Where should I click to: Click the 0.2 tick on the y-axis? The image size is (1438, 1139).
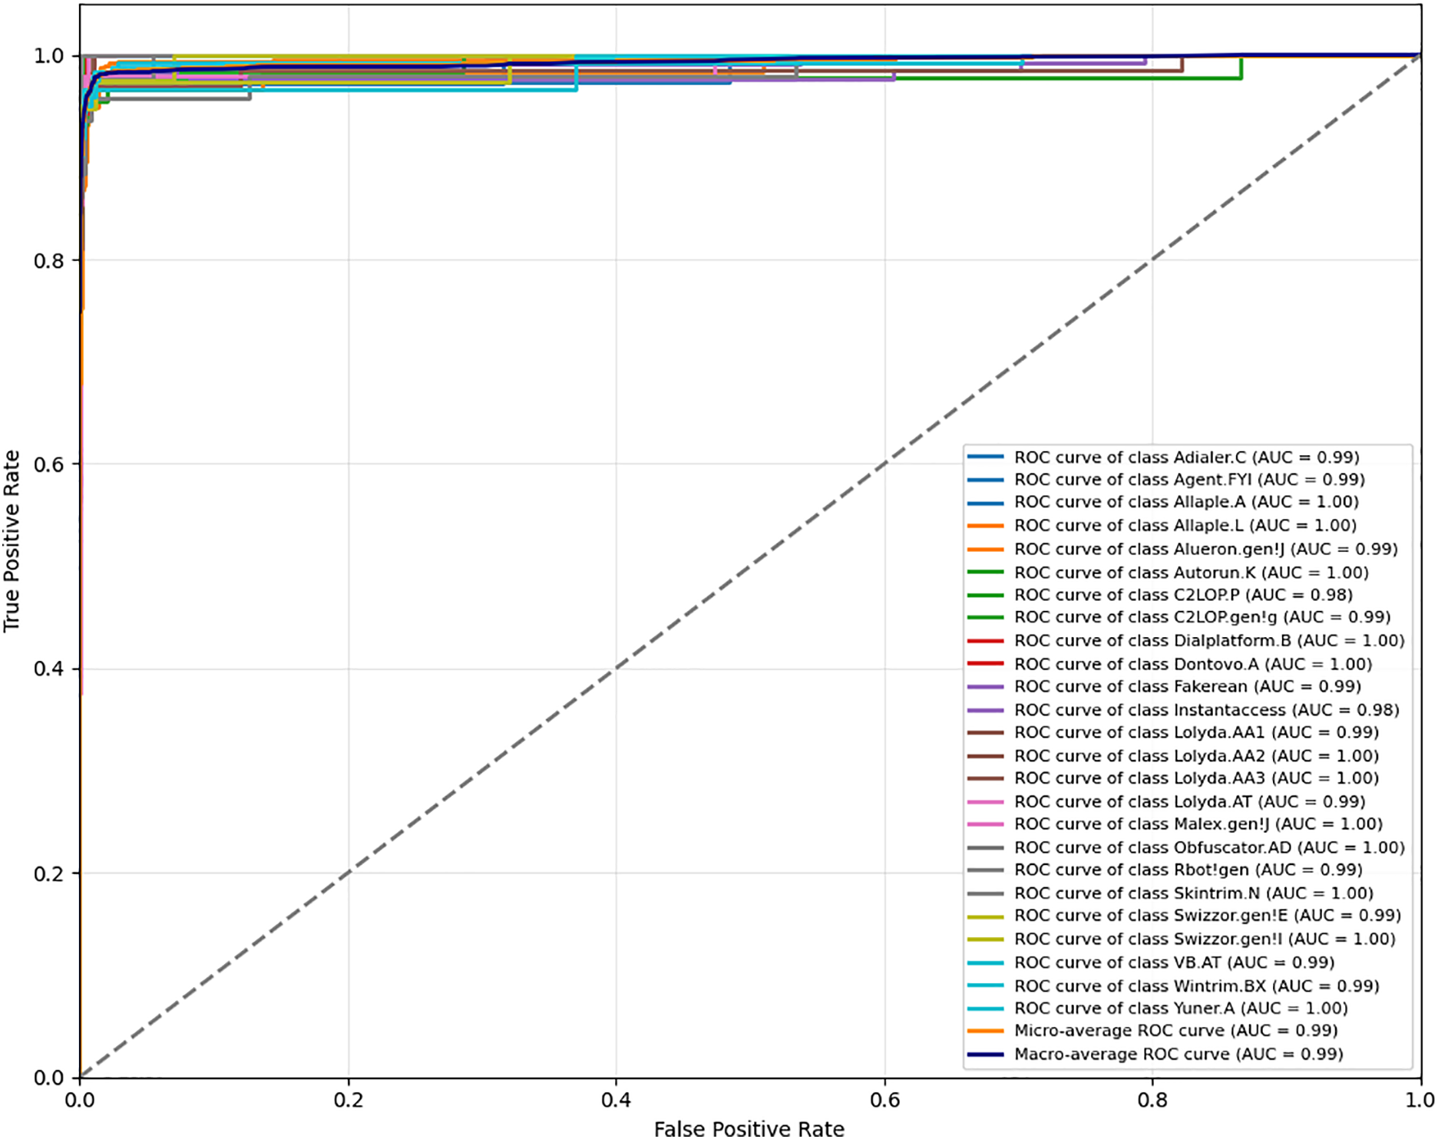(x=48, y=873)
